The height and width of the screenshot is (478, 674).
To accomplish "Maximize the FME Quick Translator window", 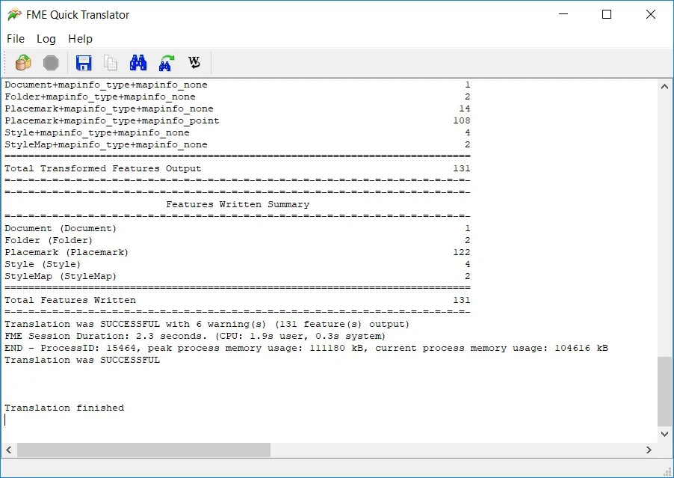I will tap(607, 14).
